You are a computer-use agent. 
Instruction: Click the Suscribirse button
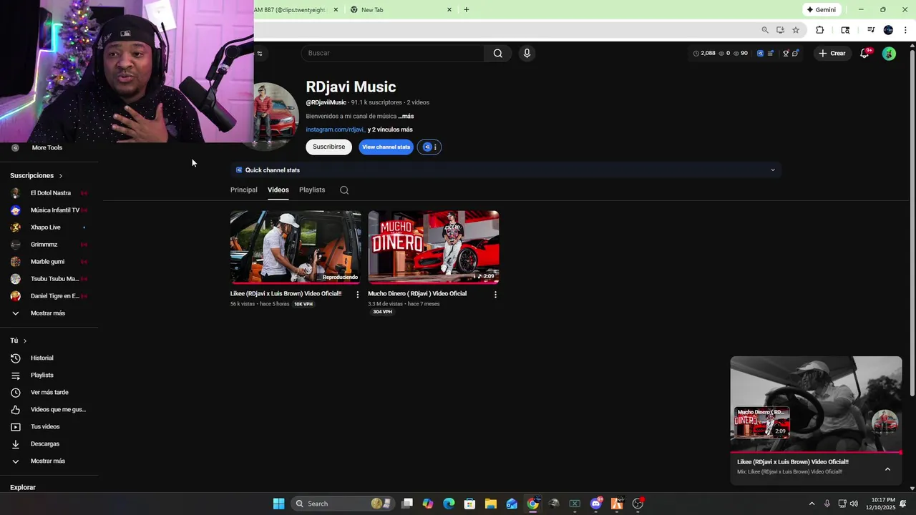[x=328, y=147]
